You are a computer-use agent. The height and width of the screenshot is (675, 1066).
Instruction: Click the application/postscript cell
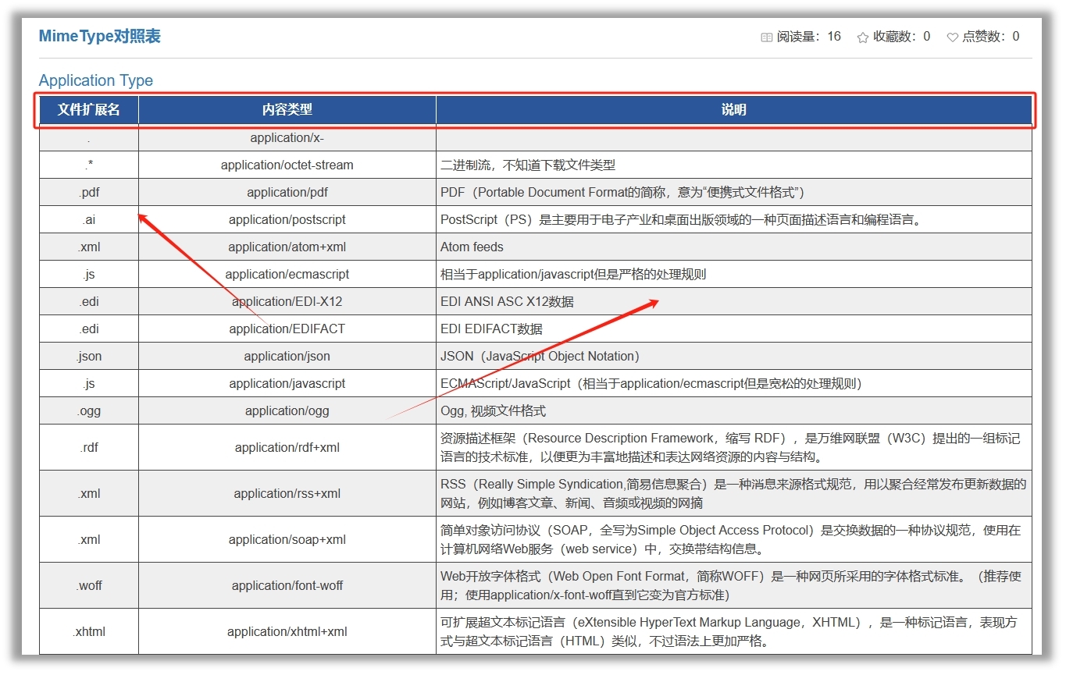coord(287,219)
